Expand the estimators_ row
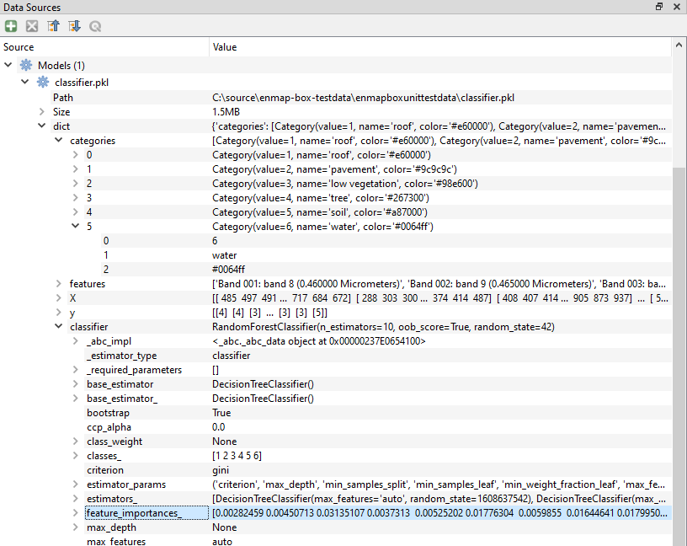The height and width of the screenshot is (546, 687). 76,499
